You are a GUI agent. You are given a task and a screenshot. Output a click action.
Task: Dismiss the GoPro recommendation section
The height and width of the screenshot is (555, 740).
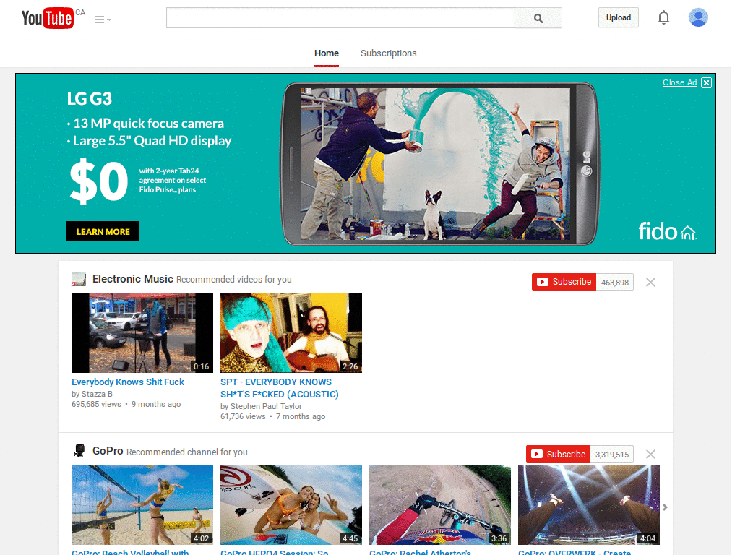650,454
